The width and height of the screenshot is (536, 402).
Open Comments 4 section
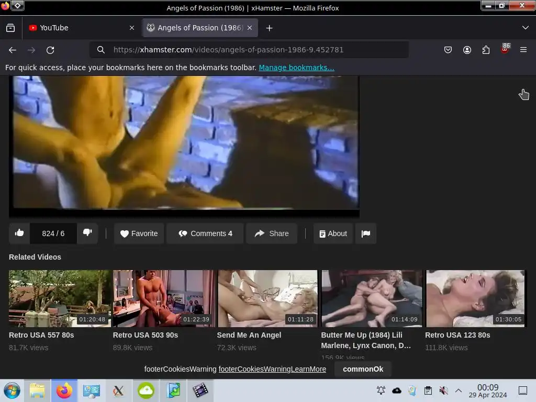point(205,233)
